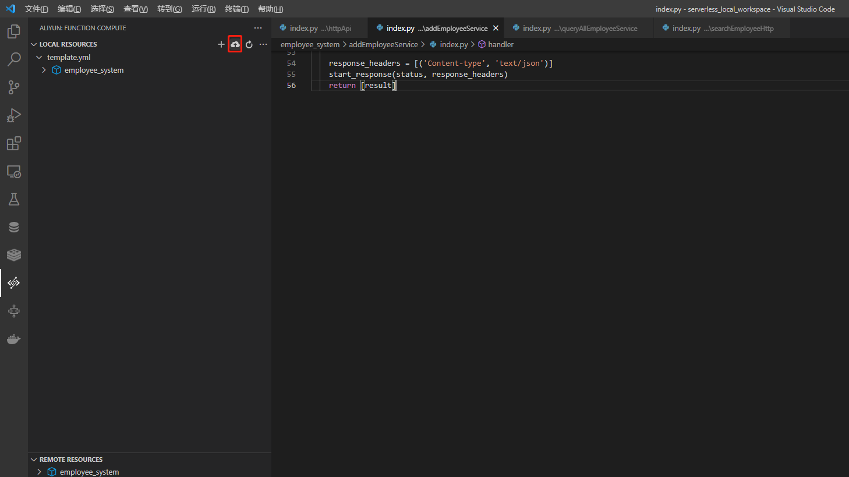This screenshot has width=849, height=477.
Task: Expand local employee_system service node
Action: [44, 70]
